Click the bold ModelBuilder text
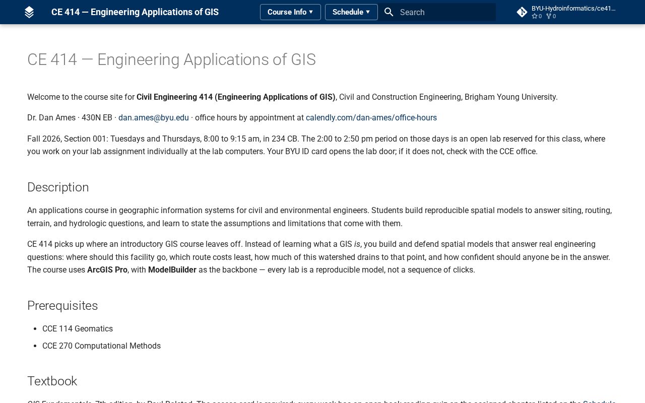Screen dimensions: 645x403 (172, 270)
